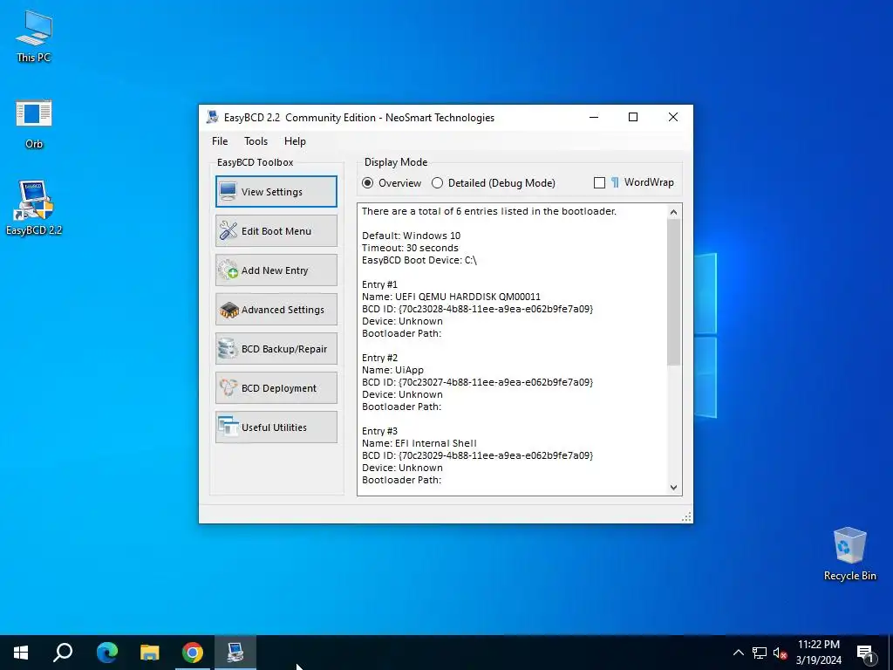Click the Edit Boot Menu tools icon
The height and width of the screenshot is (670, 893).
point(228,230)
